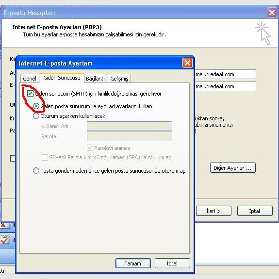Click the contacts icon in the lower-left navigation pane
This screenshot has width=279, height=279.
point(5,225)
